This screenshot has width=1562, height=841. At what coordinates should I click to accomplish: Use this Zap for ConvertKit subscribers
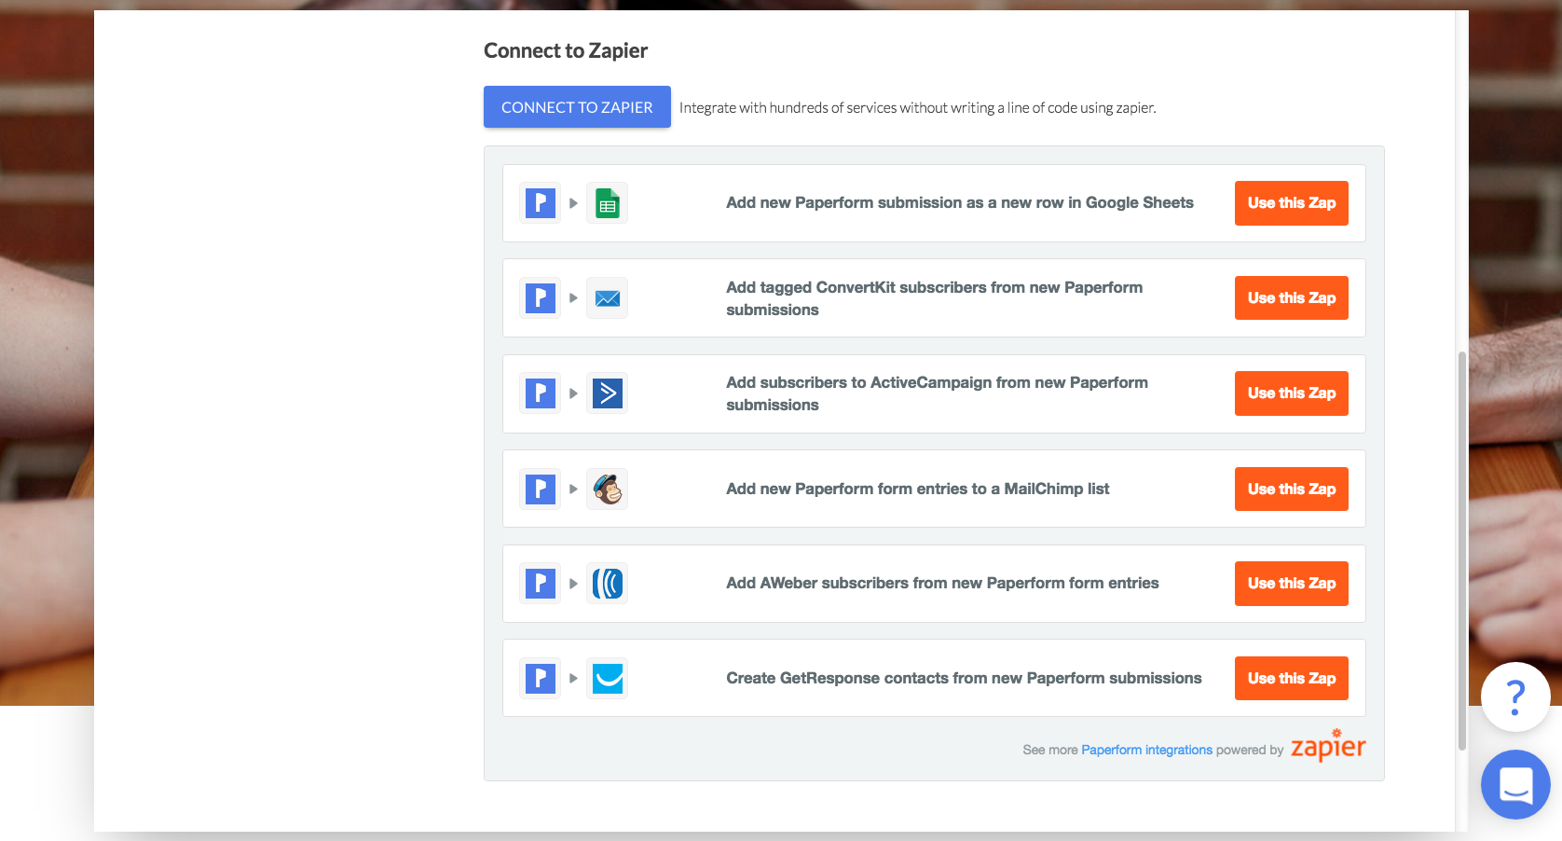pyautogui.click(x=1291, y=298)
